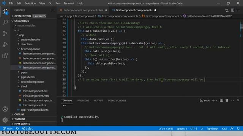Click the open changes compare icon

tap(227, 10)
